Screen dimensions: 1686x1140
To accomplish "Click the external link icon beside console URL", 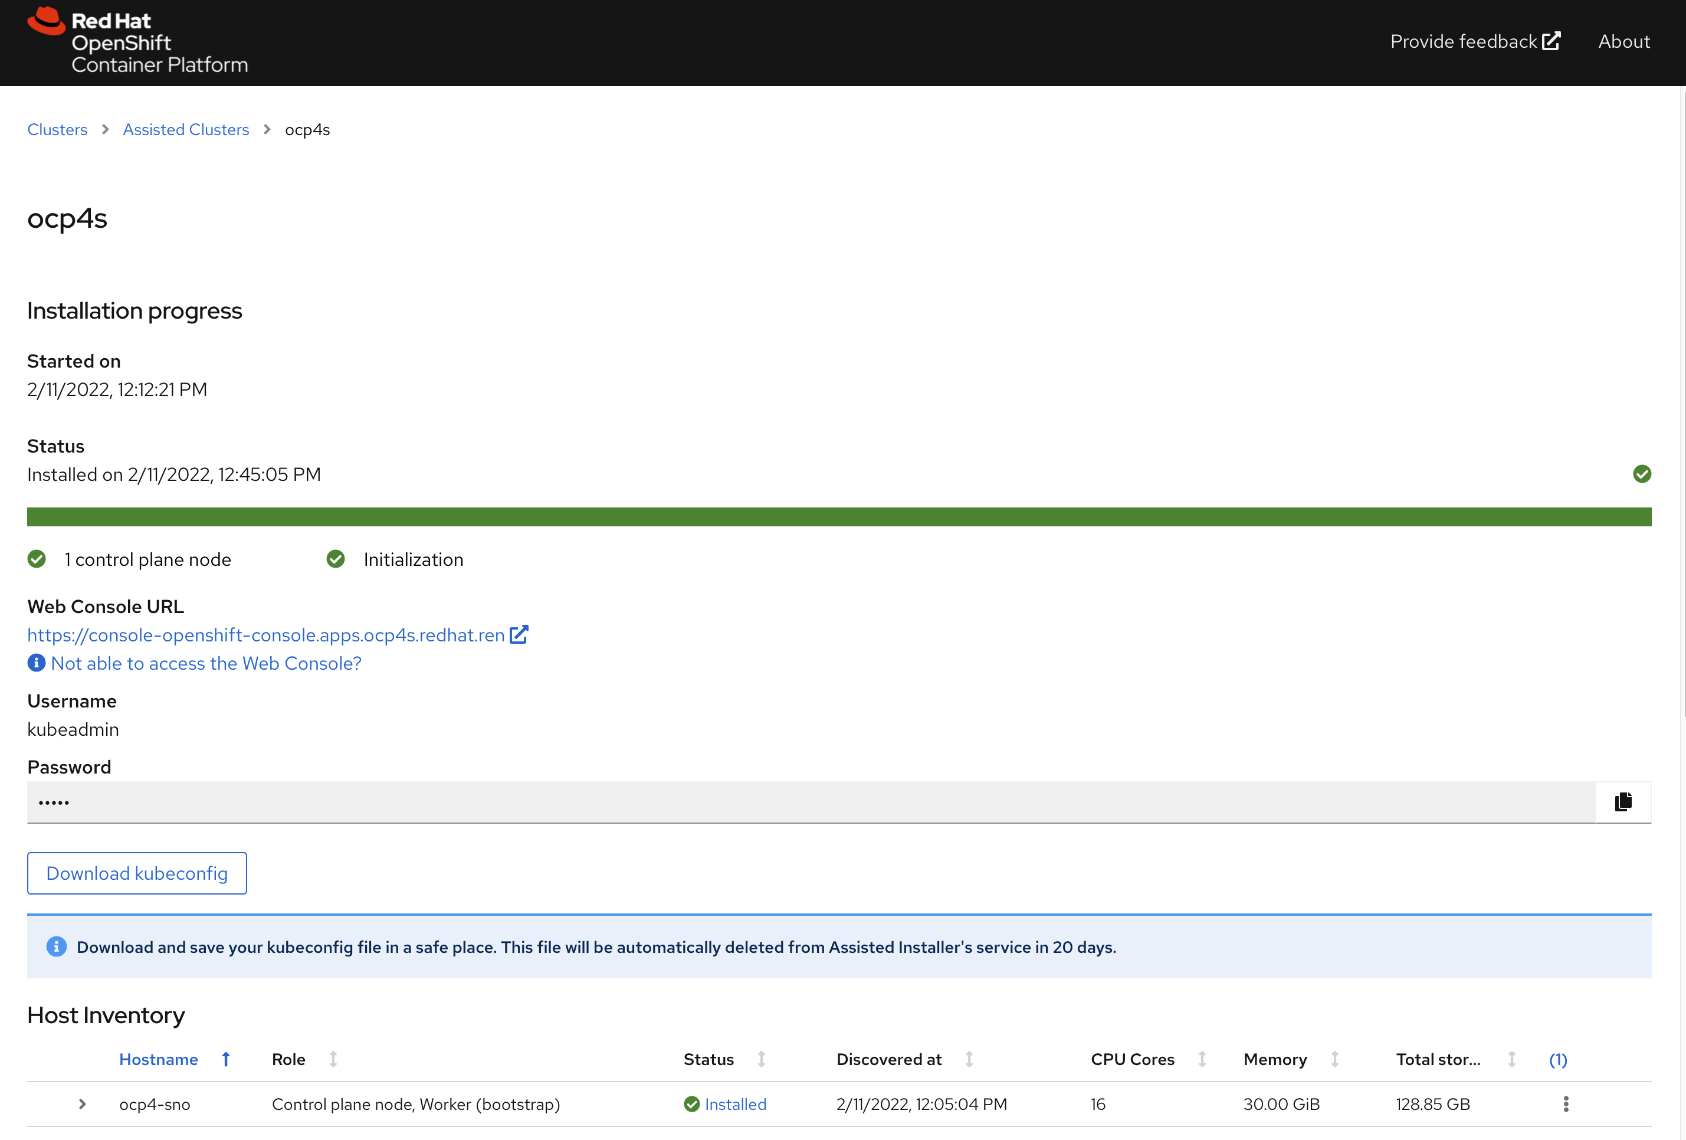I will click(x=519, y=634).
